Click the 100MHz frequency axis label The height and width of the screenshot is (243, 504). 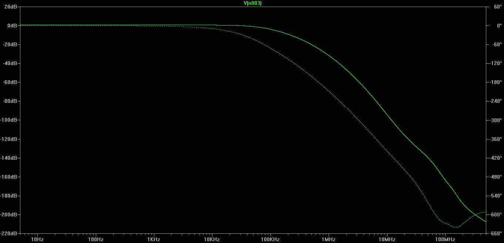click(445, 240)
